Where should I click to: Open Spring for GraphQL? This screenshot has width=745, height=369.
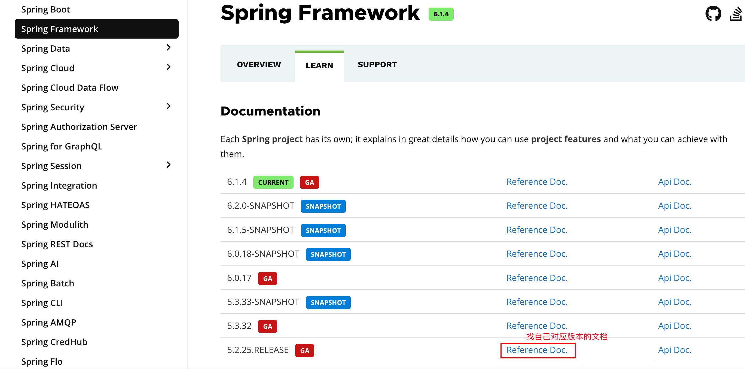pyautogui.click(x=62, y=146)
